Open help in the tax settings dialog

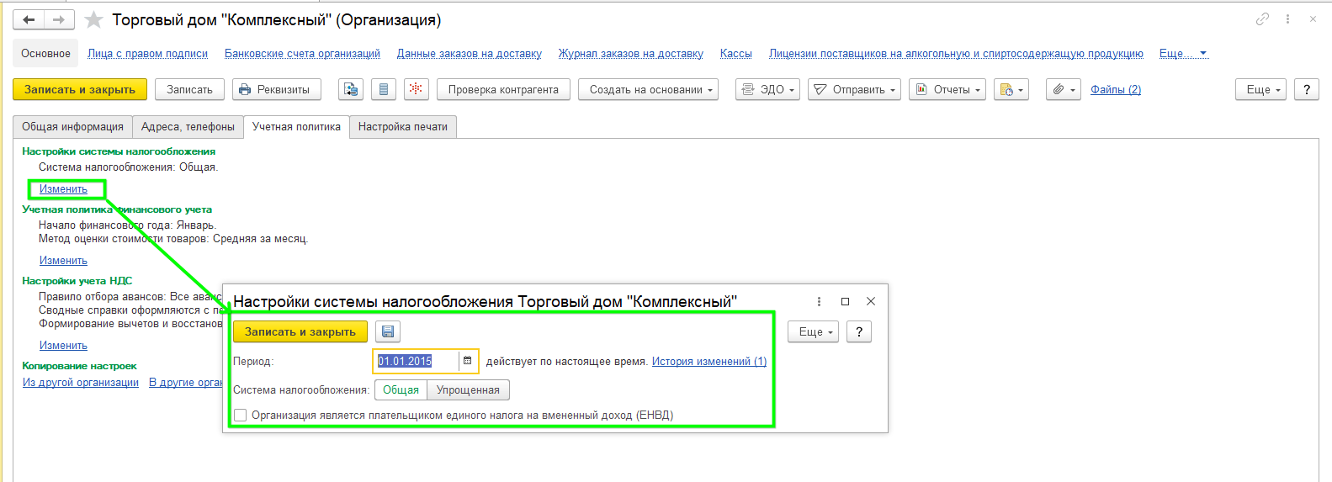coord(859,331)
